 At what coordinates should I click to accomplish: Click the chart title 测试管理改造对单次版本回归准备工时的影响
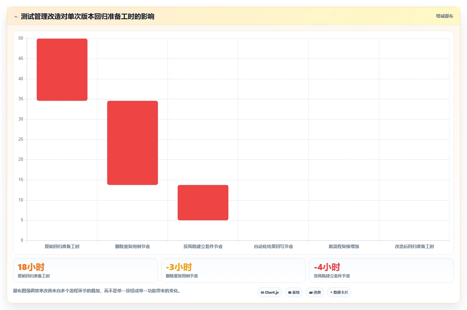(x=87, y=16)
